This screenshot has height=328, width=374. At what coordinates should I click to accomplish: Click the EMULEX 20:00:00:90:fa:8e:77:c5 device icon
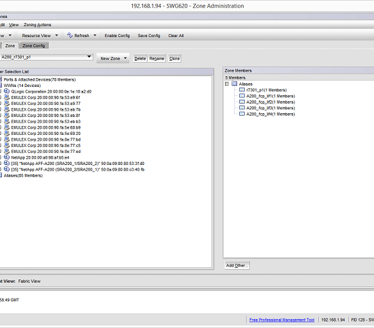pos(7,145)
